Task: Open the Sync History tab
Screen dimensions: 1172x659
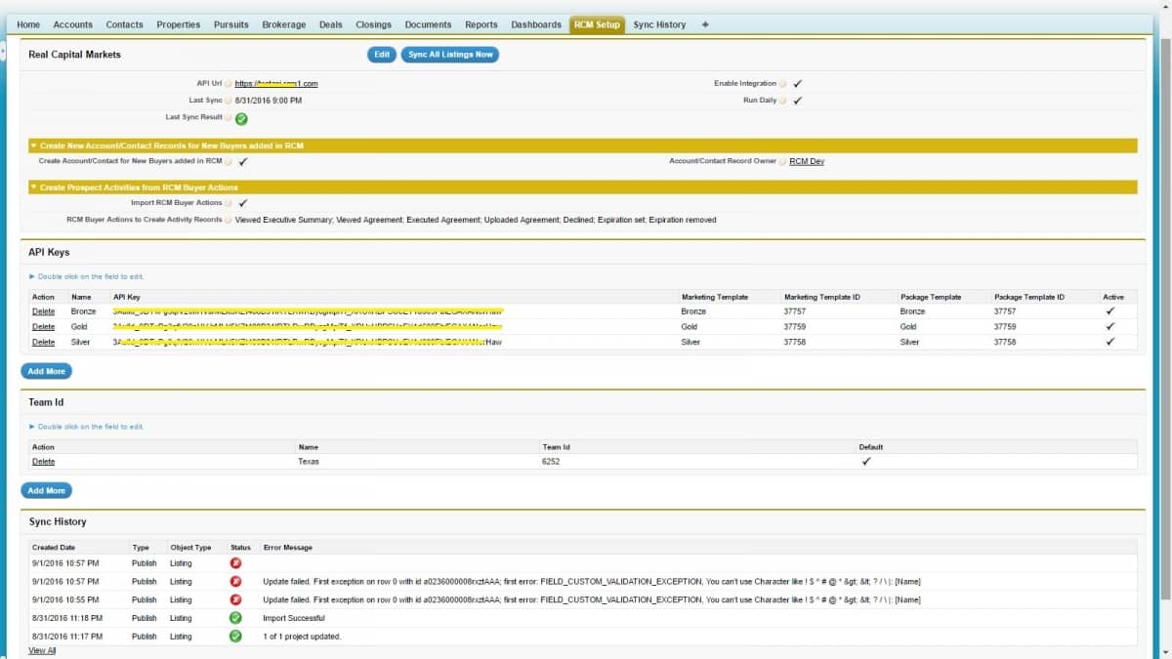Action: click(x=659, y=24)
